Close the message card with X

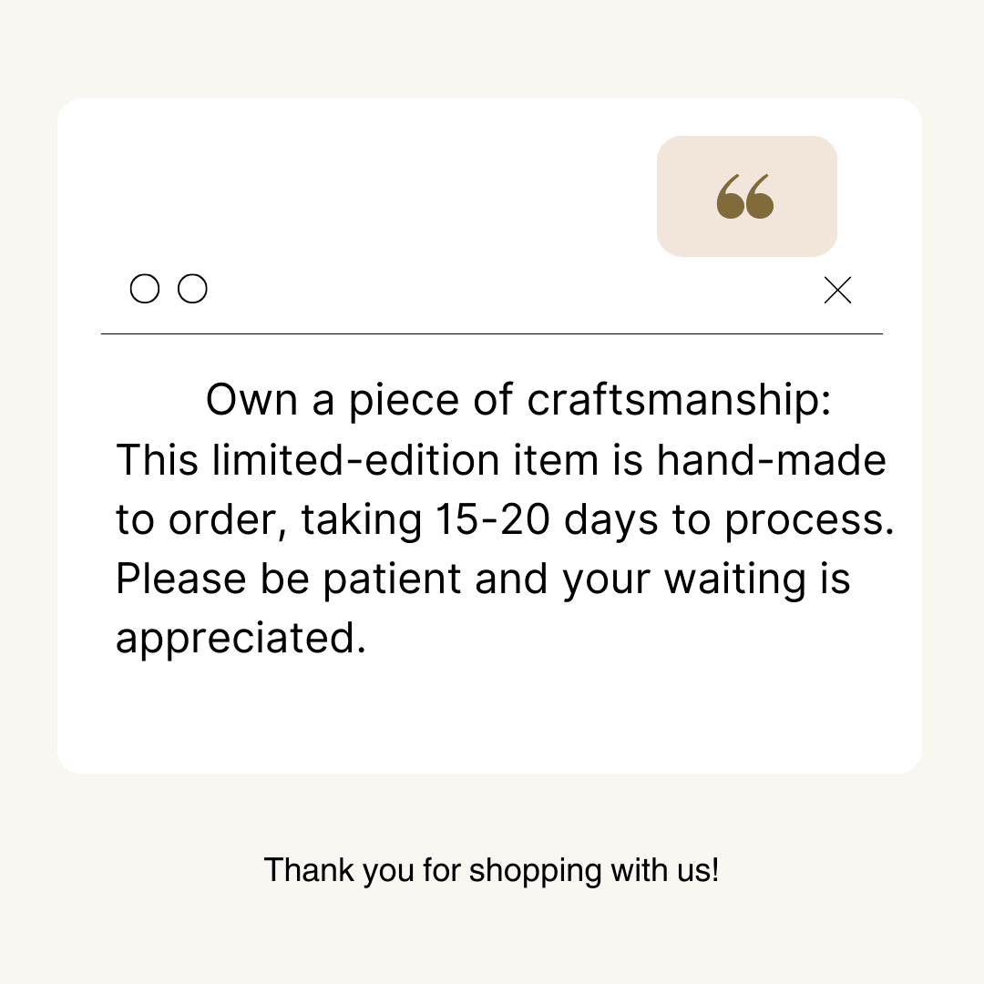837,291
